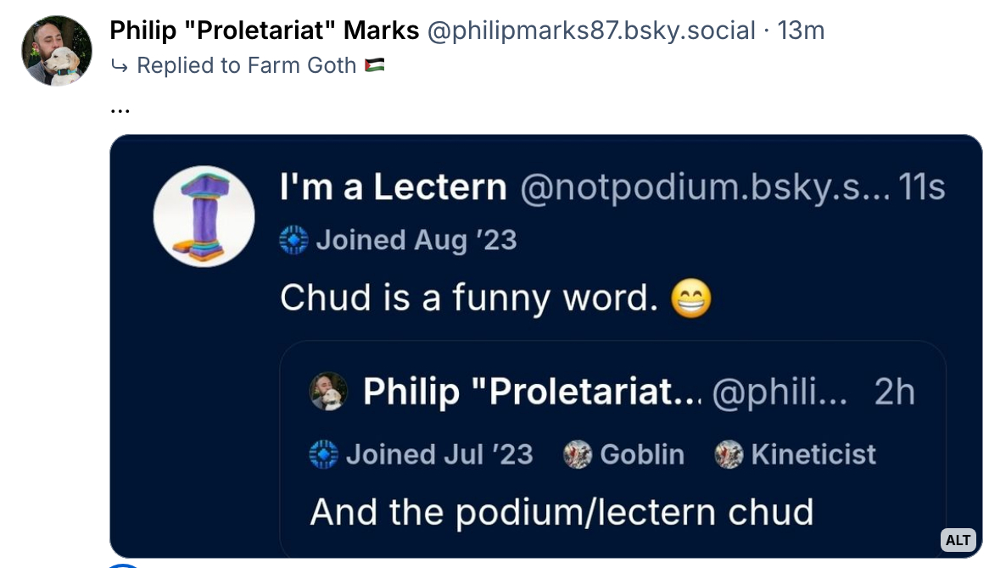Click the I'm a Lectern name

click(393, 187)
